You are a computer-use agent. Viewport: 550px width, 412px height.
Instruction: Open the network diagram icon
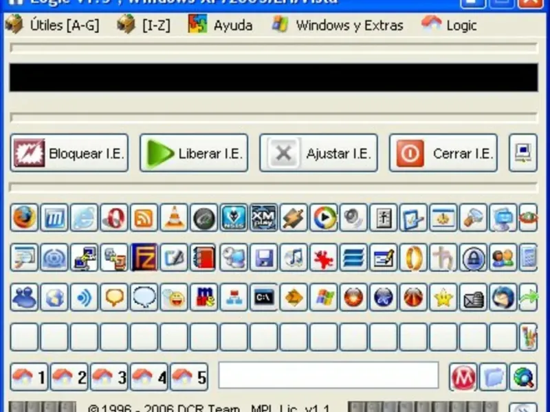pos(234,297)
